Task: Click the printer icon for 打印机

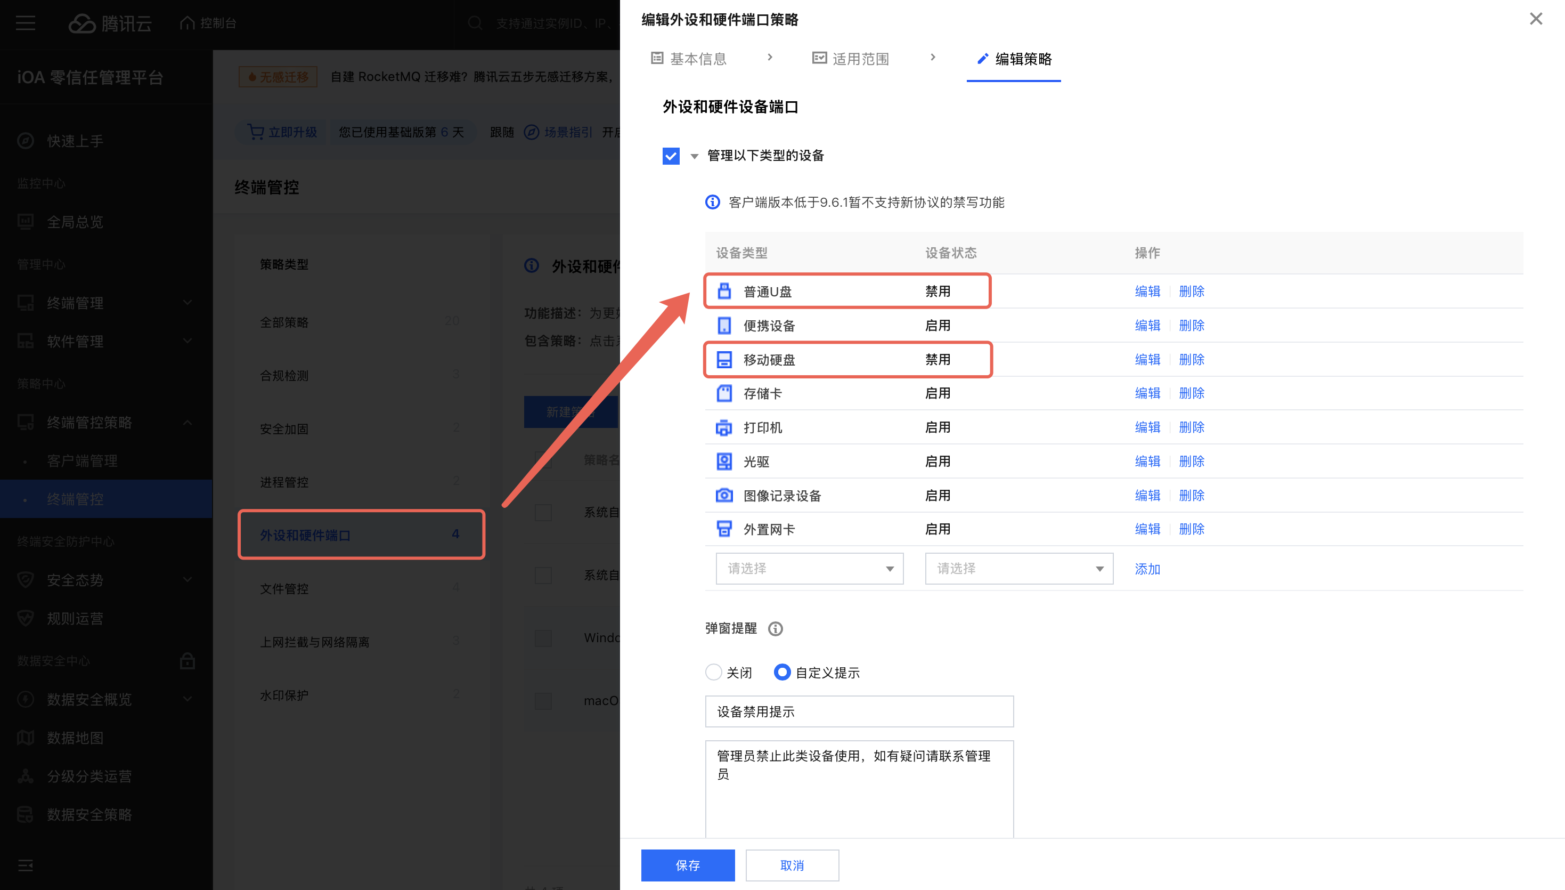Action: coord(724,427)
